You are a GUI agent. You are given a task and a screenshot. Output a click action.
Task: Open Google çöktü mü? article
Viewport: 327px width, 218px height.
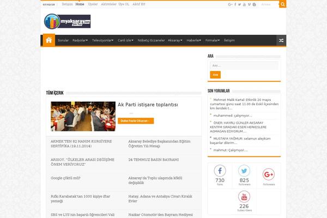point(65,178)
